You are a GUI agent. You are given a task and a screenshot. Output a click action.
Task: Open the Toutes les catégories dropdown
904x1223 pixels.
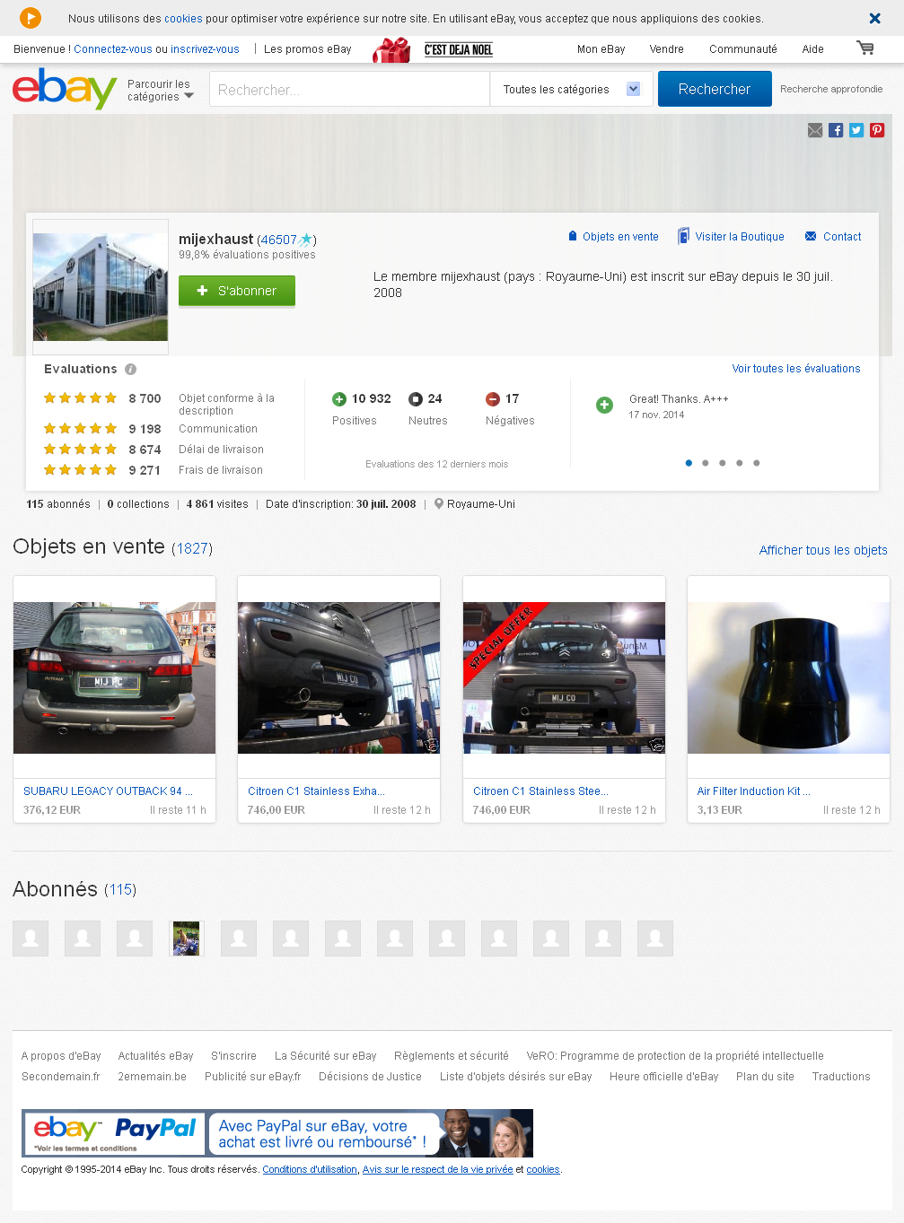pyautogui.click(x=571, y=89)
